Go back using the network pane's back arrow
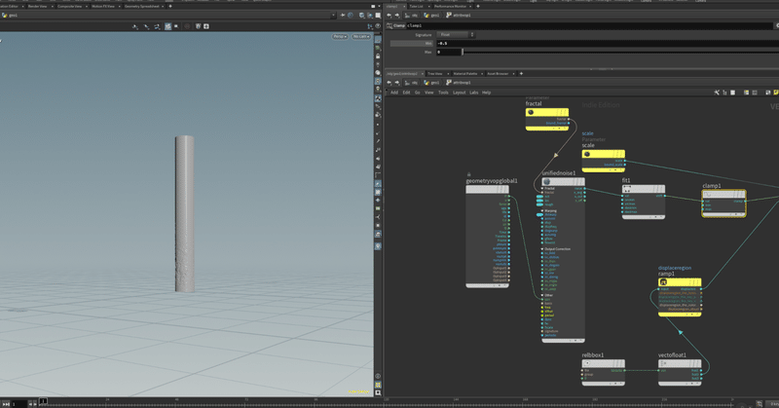This screenshot has width=779, height=408. (389, 83)
